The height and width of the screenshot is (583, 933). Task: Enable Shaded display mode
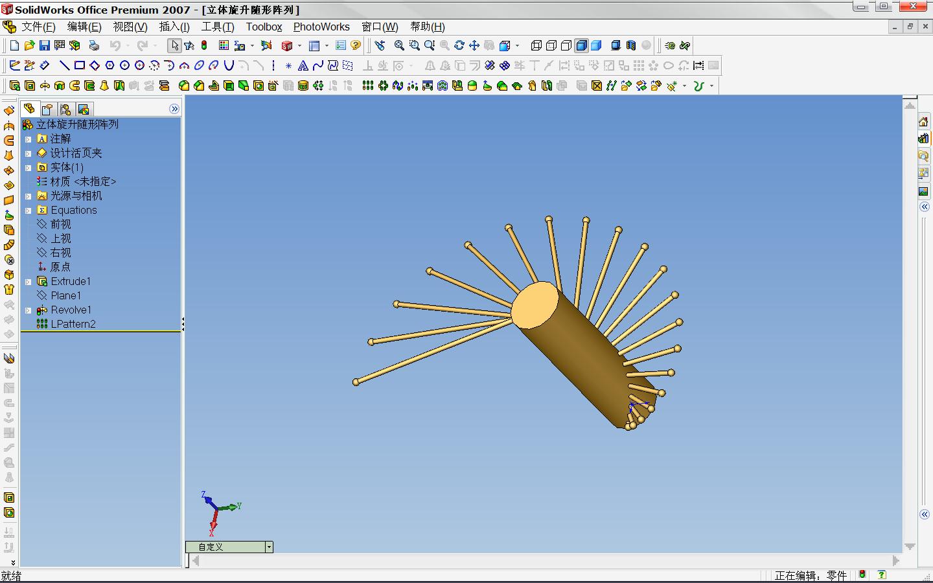(x=596, y=45)
